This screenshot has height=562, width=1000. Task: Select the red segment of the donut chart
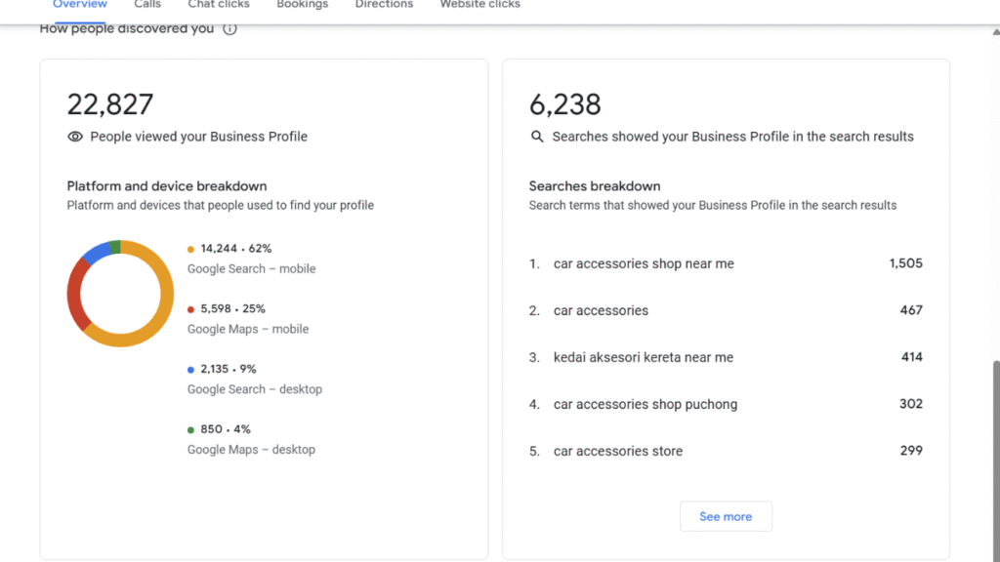coord(75,294)
